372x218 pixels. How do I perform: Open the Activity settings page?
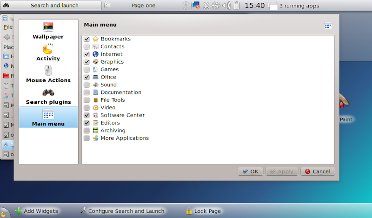pos(48,52)
